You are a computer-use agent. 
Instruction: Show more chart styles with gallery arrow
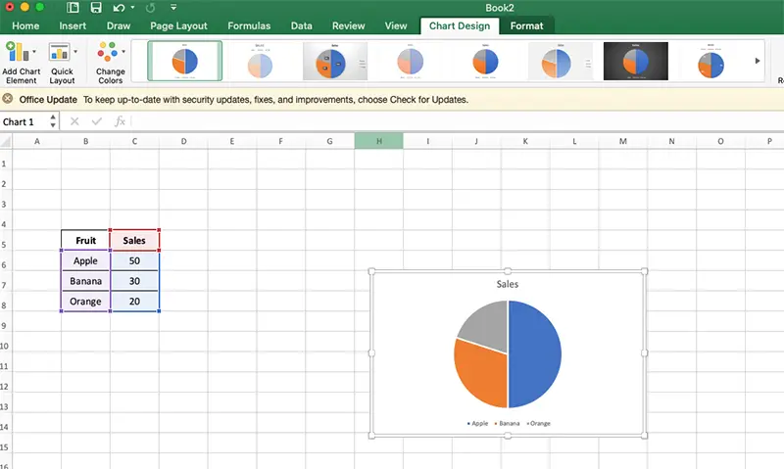tap(757, 61)
